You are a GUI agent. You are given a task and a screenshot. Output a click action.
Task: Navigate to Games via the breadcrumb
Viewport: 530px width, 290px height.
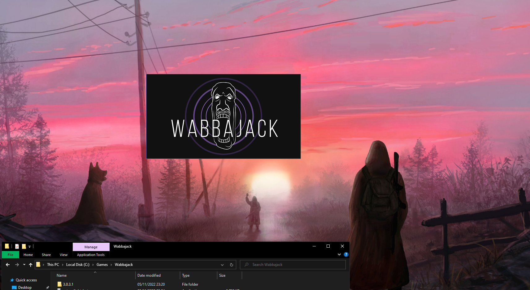point(102,265)
